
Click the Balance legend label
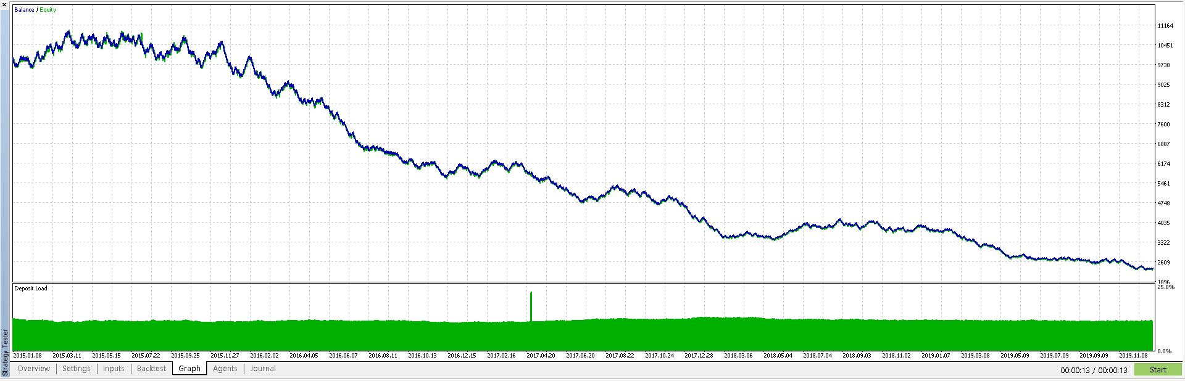pyautogui.click(x=24, y=10)
